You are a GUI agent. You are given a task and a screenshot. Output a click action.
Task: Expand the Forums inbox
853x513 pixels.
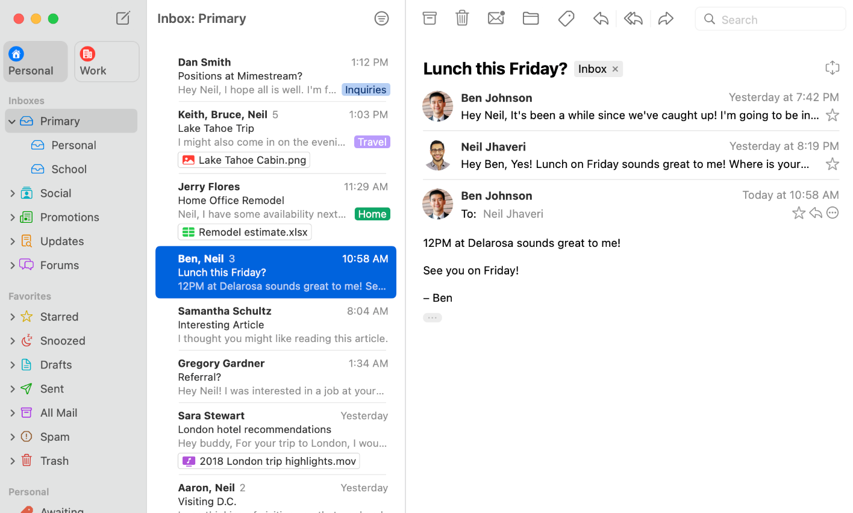12,266
